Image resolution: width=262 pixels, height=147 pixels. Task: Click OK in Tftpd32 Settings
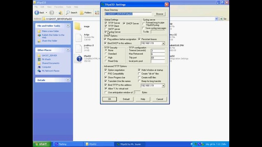(109, 99)
